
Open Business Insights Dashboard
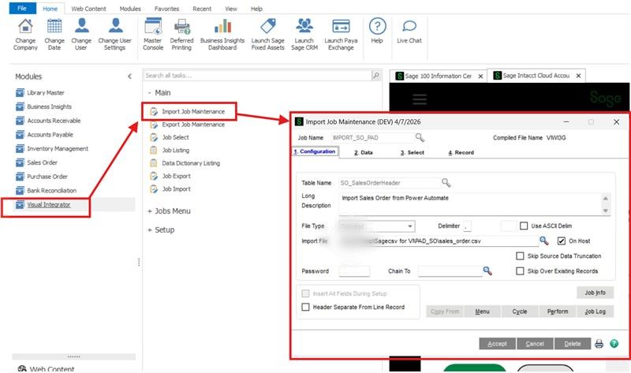tap(222, 34)
